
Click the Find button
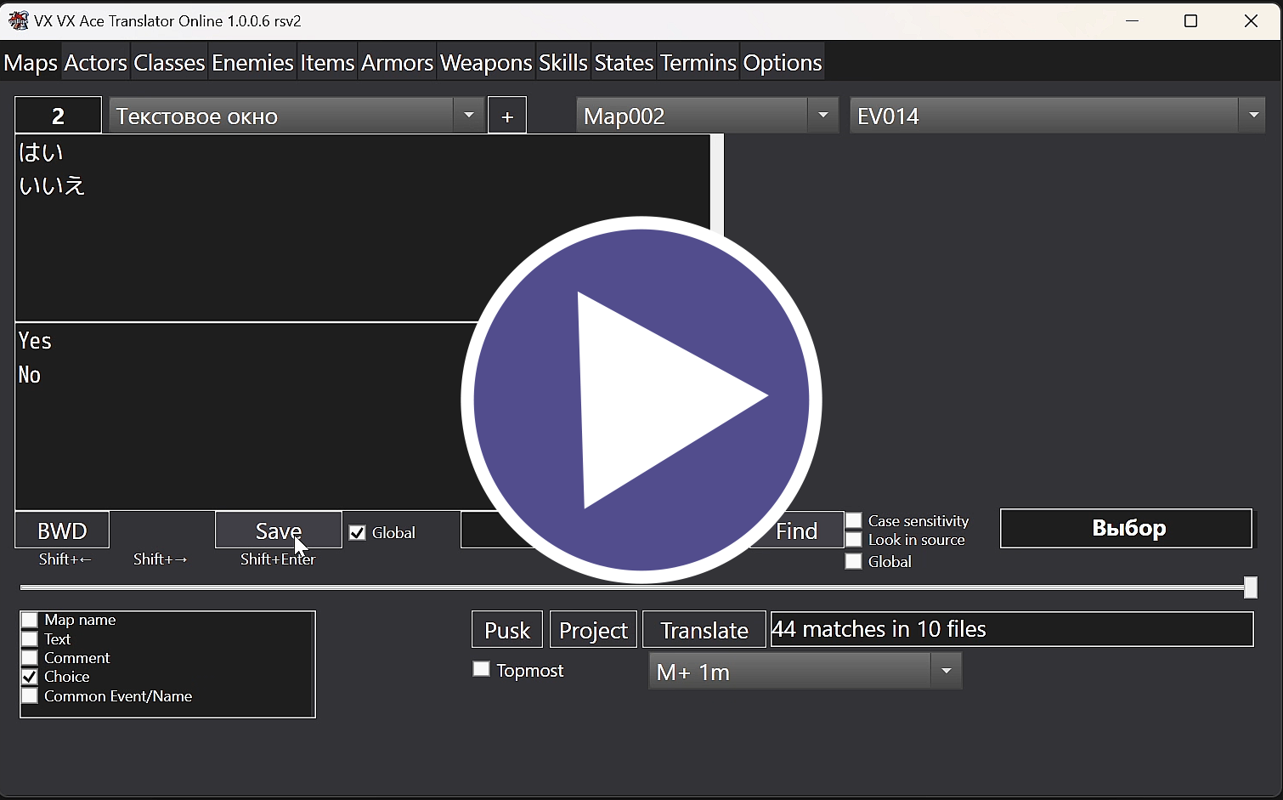796,530
